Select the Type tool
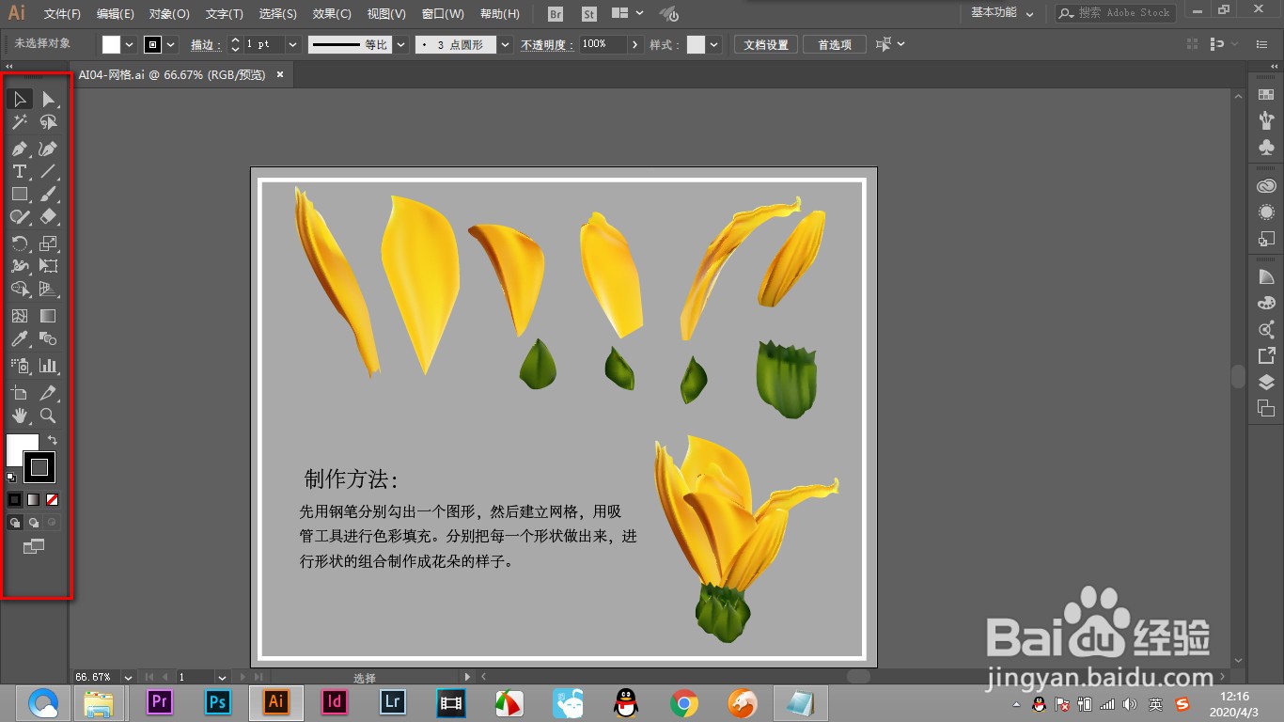Viewport: 1284px width, 722px height. pyautogui.click(x=19, y=171)
